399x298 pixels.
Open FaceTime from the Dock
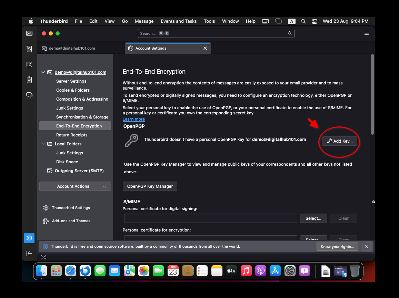pyautogui.click(x=158, y=271)
